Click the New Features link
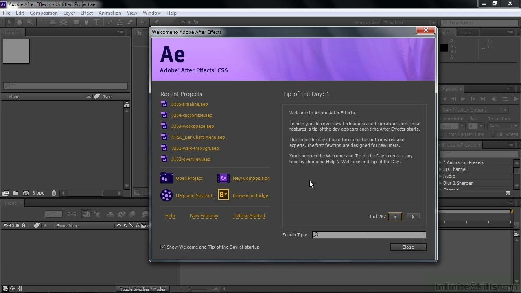The width and height of the screenshot is (521, 293). [204, 216]
